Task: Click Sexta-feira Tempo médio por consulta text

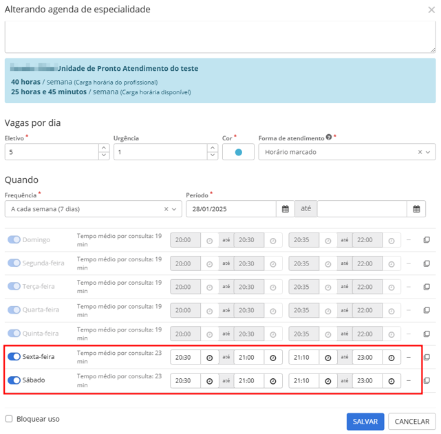Action: [119, 357]
